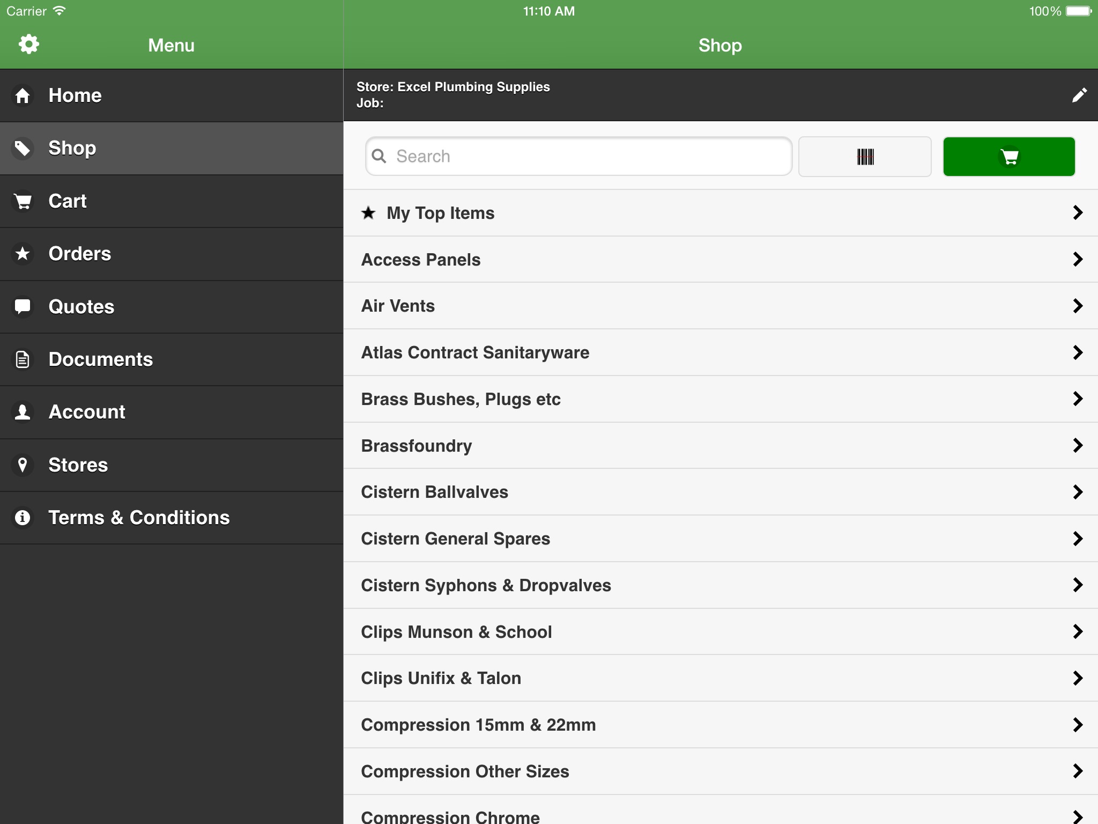Open settings via the gear icon

click(28, 45)
